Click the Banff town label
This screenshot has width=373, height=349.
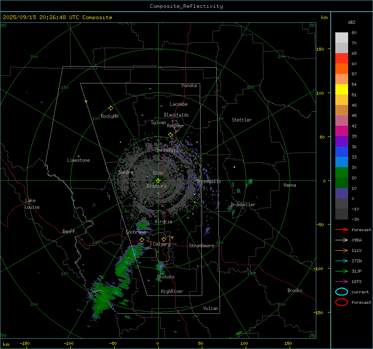click(68, 232)
